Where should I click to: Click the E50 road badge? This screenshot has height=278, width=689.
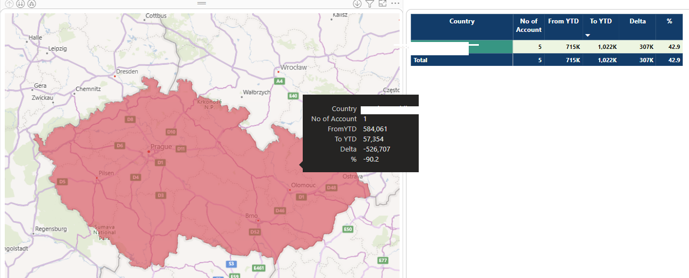(x=348, y=229)
